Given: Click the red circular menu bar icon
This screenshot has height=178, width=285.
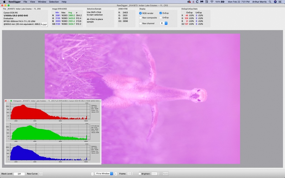Looking at the screenshot, I should coord(193,2).
